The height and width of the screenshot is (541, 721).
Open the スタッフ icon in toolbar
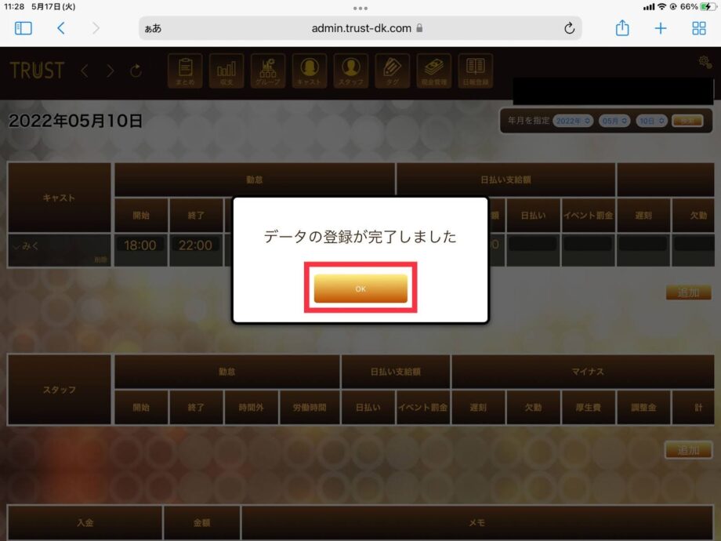351,71
